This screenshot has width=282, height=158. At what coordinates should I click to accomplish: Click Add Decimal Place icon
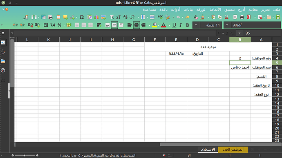[x=37, y=25]
